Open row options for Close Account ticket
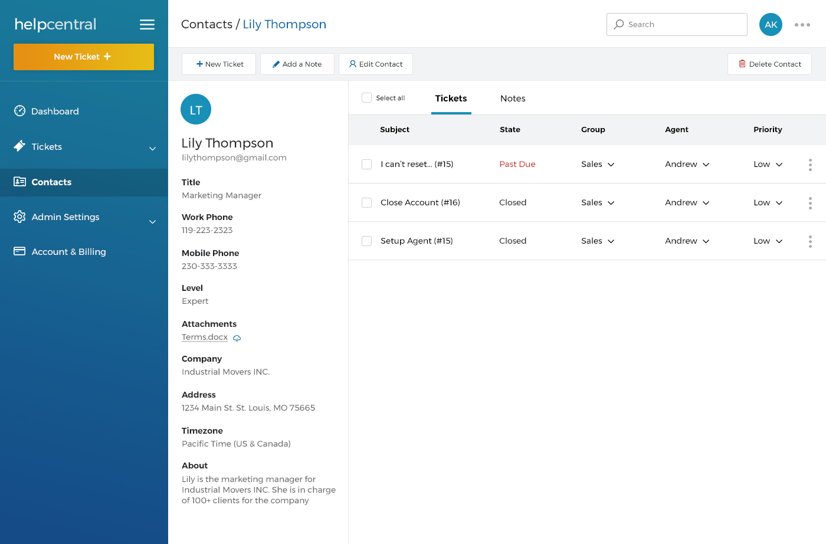Image resolution: width=826 pixels, height=544 pixels. point(810,203)
